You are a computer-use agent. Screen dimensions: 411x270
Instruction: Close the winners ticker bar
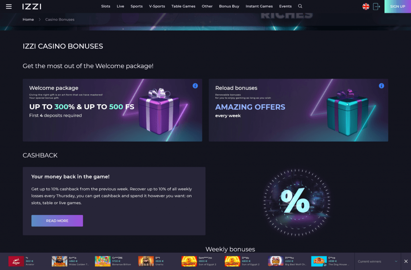[406, 261]
